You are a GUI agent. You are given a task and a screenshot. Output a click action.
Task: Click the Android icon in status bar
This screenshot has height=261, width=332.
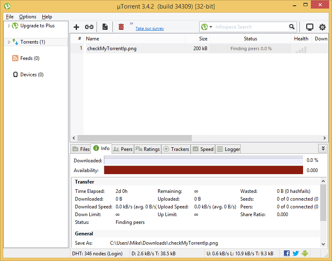[305, 253]
